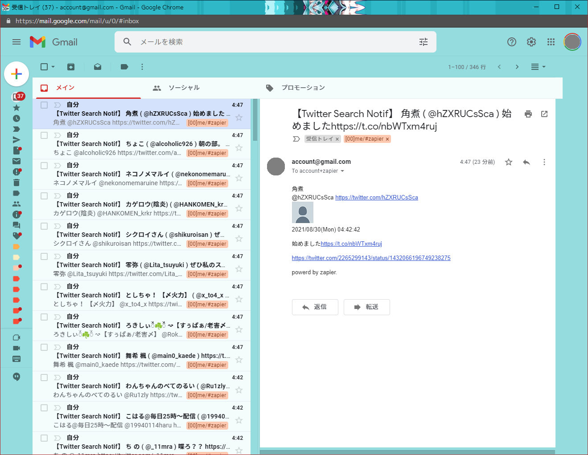Tick checkbox for 角煮 email row
588x455 pixels.
[44, 105]
